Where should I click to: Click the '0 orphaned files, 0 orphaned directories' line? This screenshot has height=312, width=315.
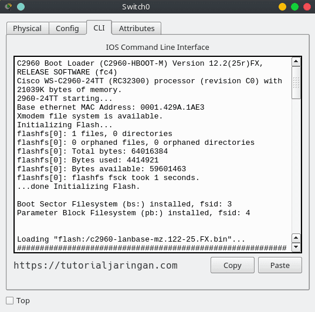click(136, 143)
